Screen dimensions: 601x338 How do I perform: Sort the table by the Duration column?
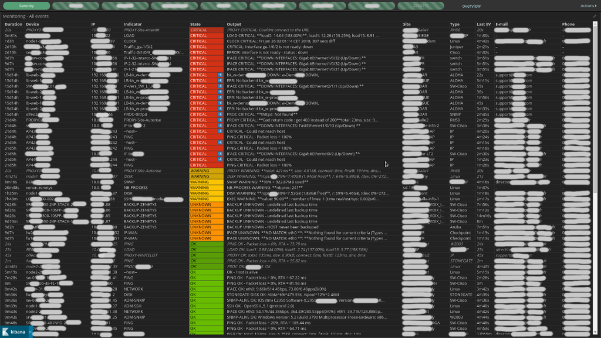click(x=13, y=24)
